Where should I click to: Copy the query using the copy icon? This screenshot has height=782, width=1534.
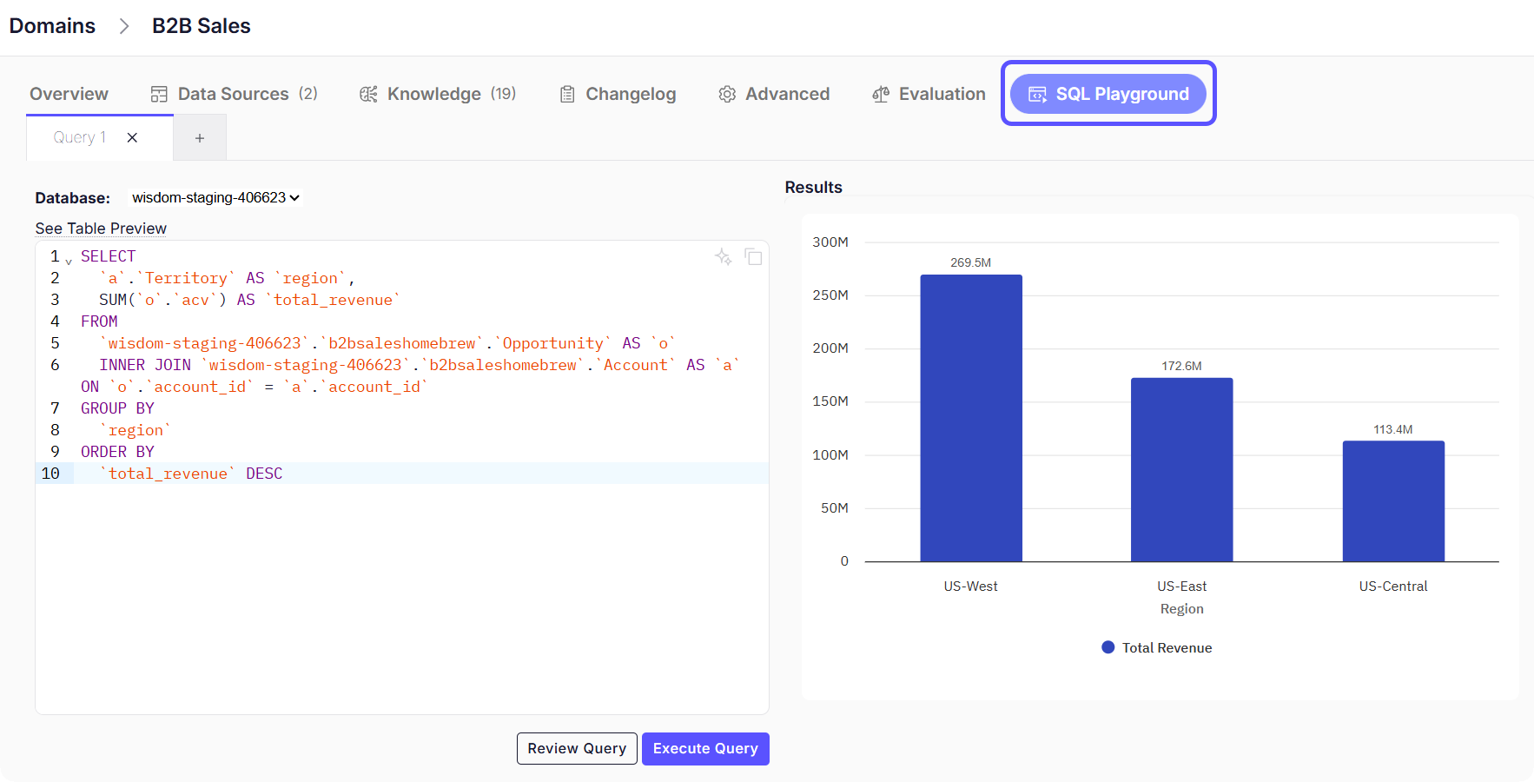754,257
